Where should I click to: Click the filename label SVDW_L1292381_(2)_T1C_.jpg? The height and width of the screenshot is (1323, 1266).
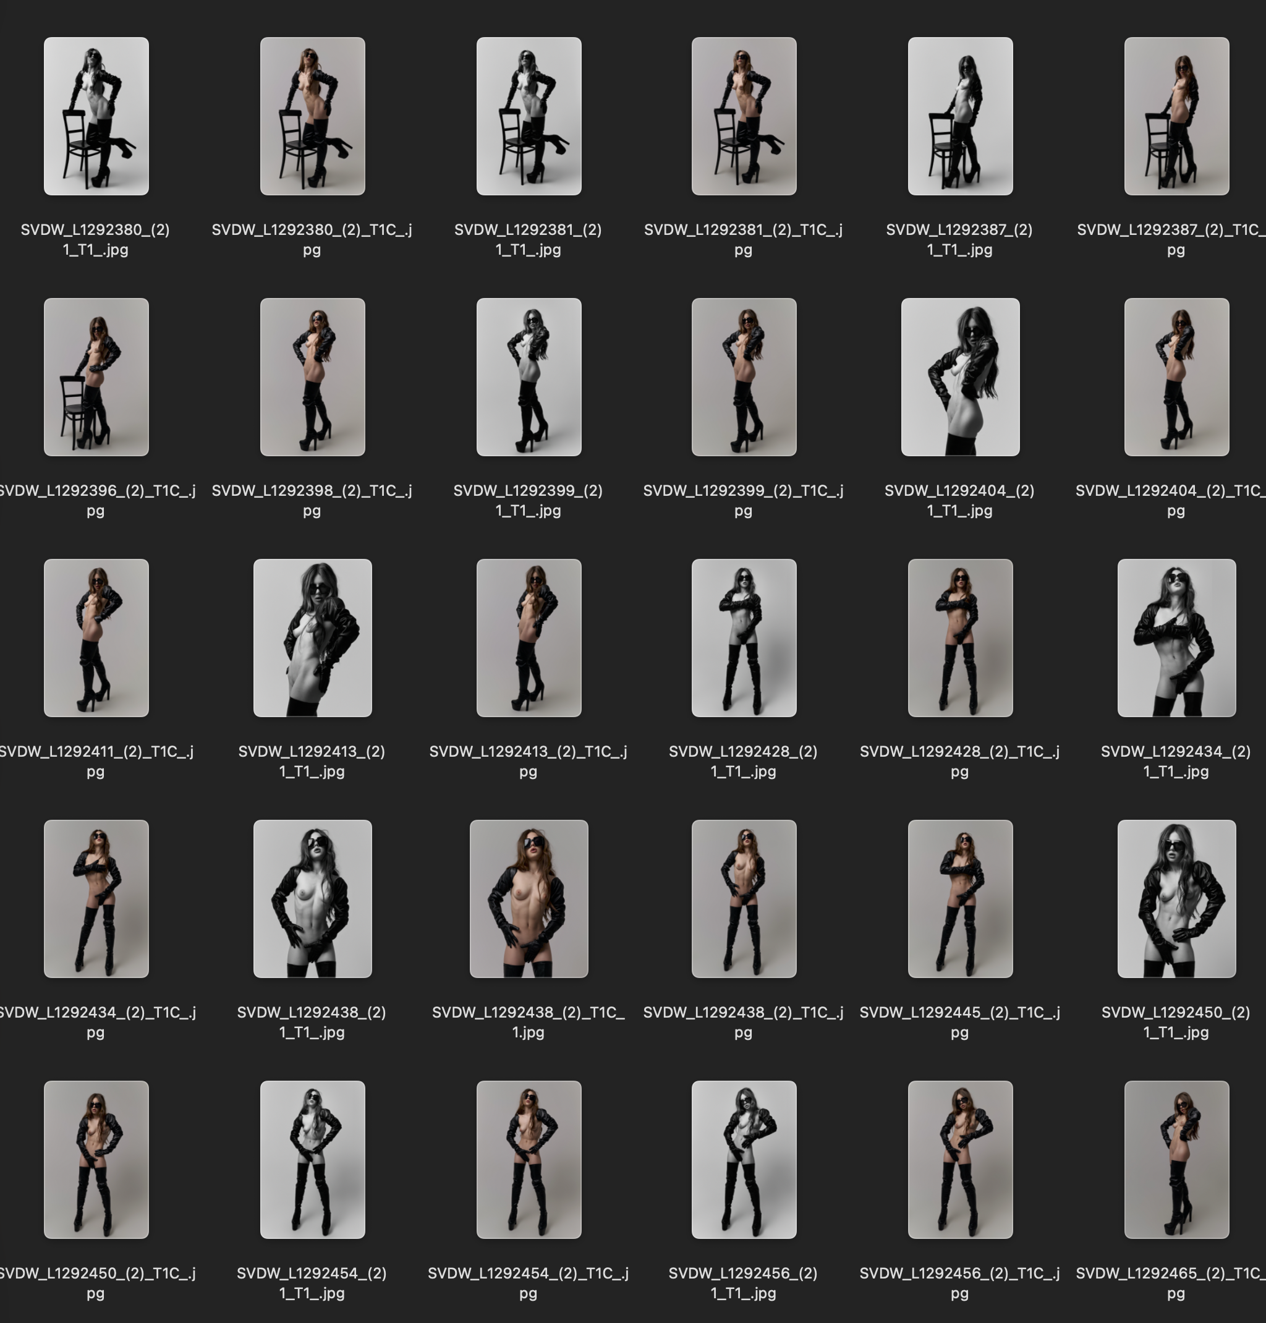pos(743,240)
